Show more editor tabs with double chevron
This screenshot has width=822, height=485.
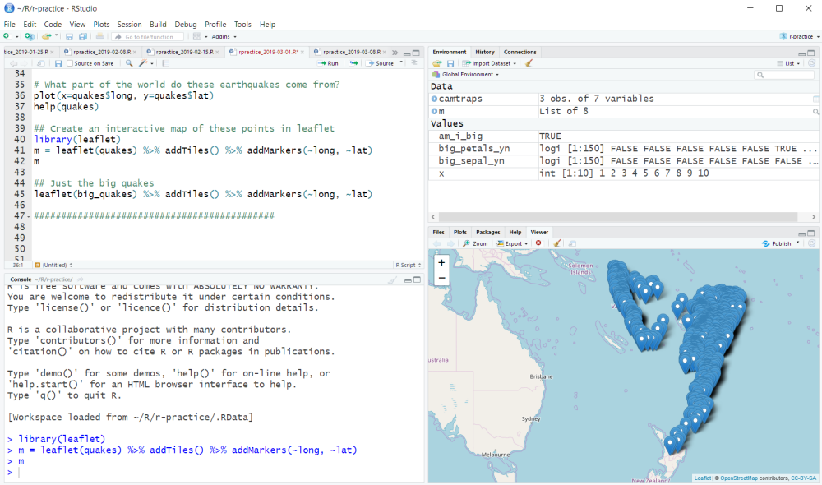coord(395,53)
